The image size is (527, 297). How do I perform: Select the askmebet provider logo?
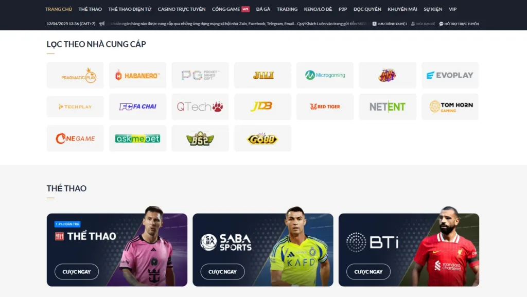tap(138, 138)
